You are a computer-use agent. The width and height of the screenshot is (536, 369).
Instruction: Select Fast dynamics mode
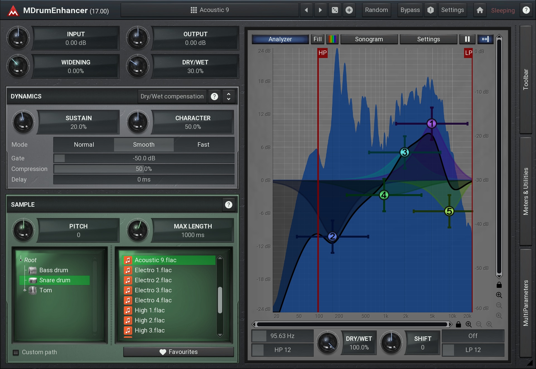(x=203, y=144)
